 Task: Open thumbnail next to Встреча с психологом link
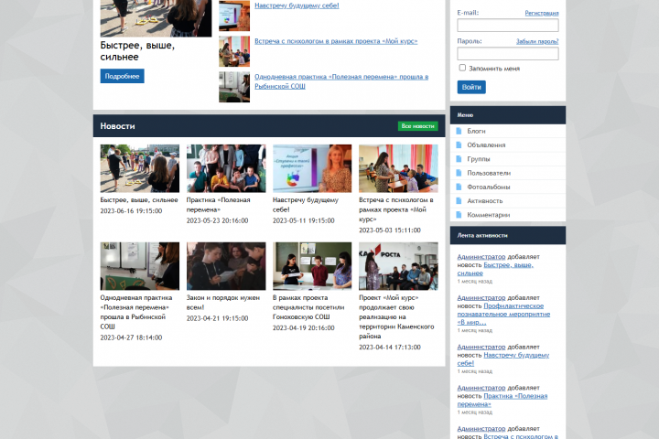pos(234,51)
